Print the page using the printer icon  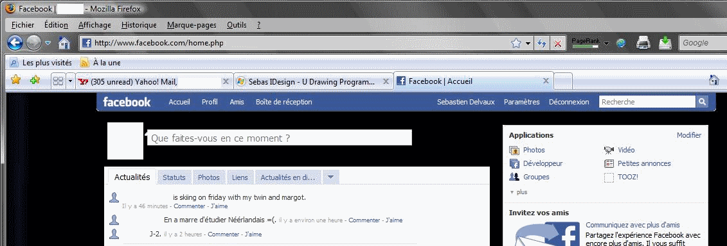pyautogui.click(x=643, y=43)
